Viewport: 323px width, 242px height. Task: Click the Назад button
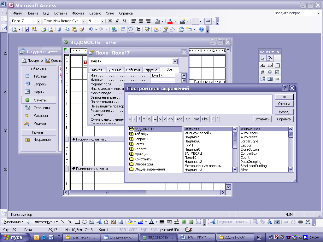pos(284,112)
